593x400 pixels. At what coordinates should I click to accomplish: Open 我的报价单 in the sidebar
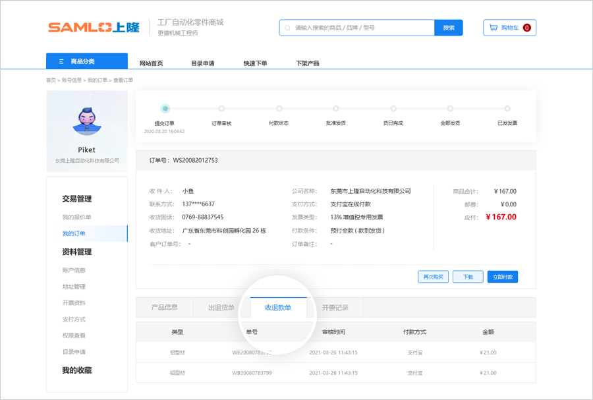77,217
